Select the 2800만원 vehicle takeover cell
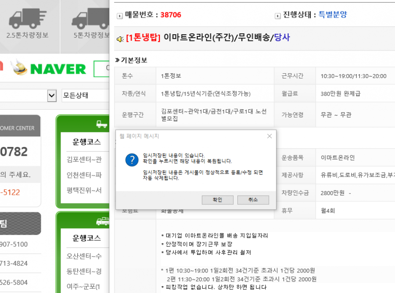The height and width of the screenshot is (293, 395). 355,193
